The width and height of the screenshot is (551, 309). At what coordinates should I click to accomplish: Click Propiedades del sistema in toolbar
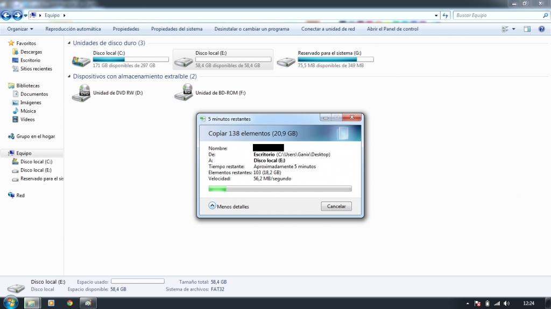[176, 29]
